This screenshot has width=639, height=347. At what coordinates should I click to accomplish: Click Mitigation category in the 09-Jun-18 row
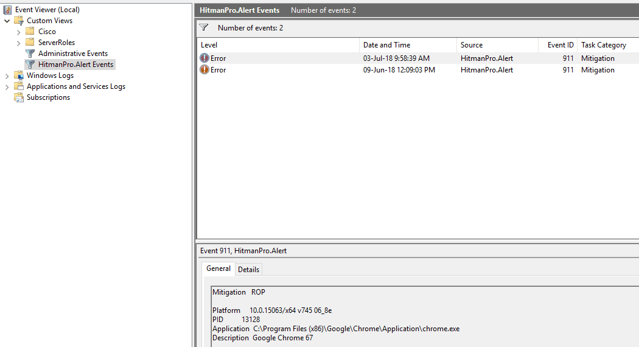tap(598, 70)
